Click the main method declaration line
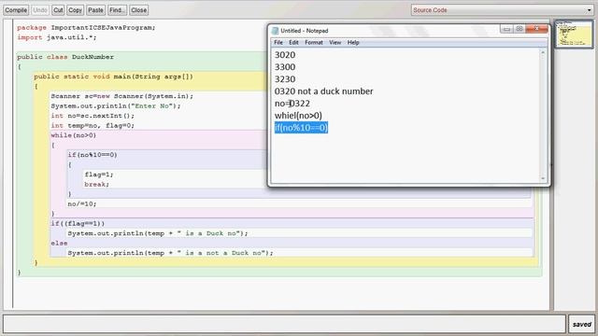The image size is (598, 336). pos(113,77)
